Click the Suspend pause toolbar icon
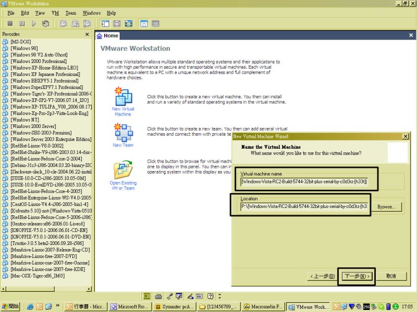417x312 pixels. pos(22,23)
